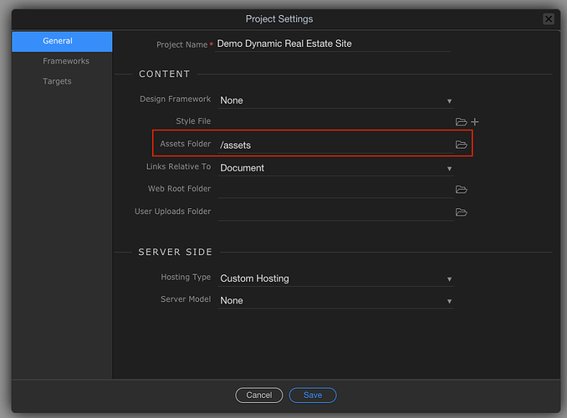Close the Project Settings dialog
Image resolution: width=567 pixels, height=418 pixels.
[x=549, y=18]
